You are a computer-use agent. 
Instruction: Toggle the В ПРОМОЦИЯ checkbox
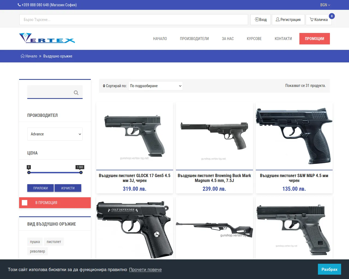(25, 203)
